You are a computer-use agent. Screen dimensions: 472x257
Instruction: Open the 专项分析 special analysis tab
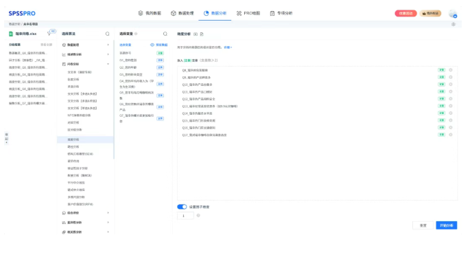coord(281,13)
